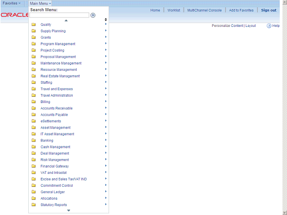Viewport: 287px width, 215px height.
Task: Expand the Financial Gateway submenu arrow
Action: 106,166
